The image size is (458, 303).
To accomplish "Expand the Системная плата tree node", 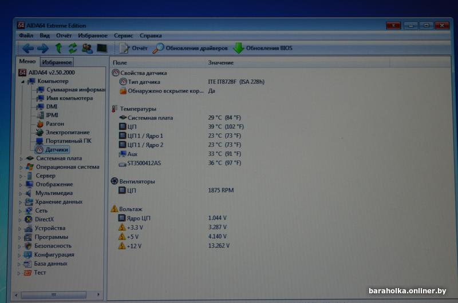I will point(21,159).
